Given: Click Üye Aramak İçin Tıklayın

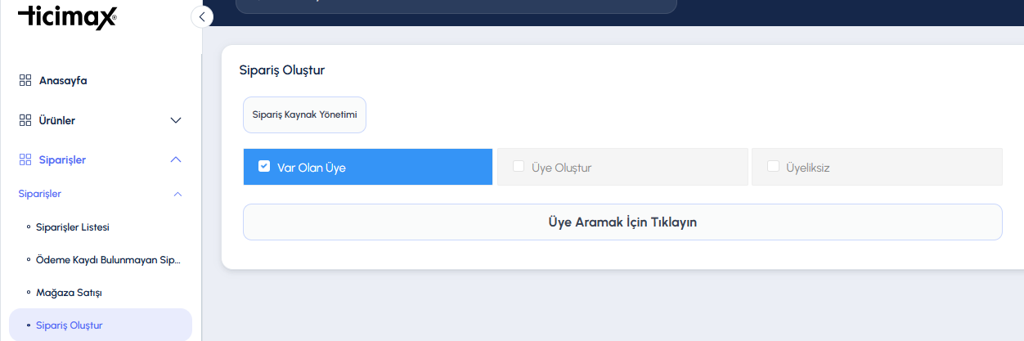Looking at the screenshot, I should (622, 222).
